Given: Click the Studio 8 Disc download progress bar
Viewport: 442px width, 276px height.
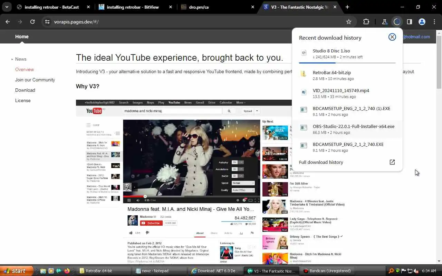Looking at the screenshot, I should pos(347,63).
